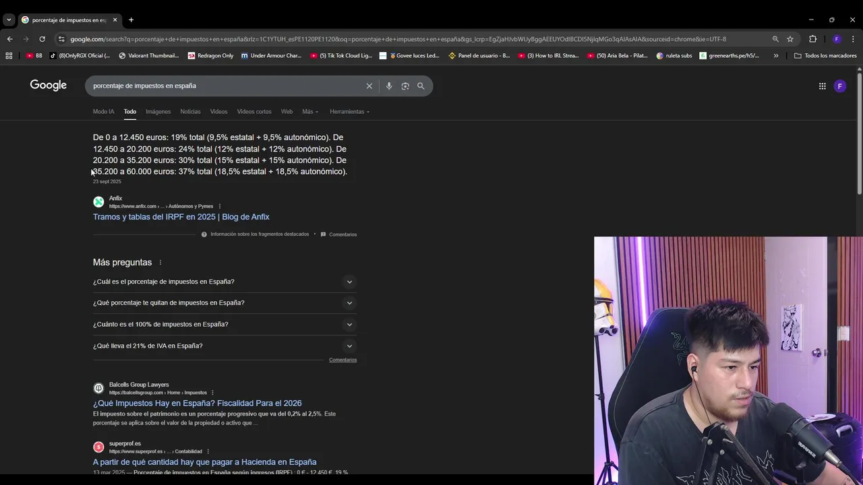Open the tab search dropdown arrow
This screenshot has height=485, width=863.
[x=9, y=20]
